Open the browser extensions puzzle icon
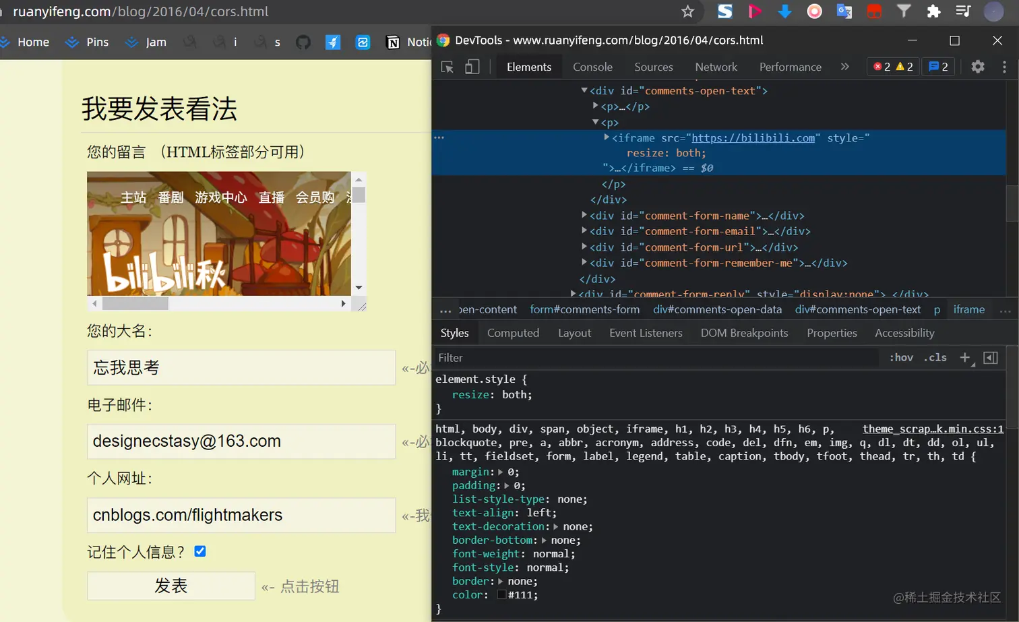This screenshot has width=1019, height=622. 933,11
